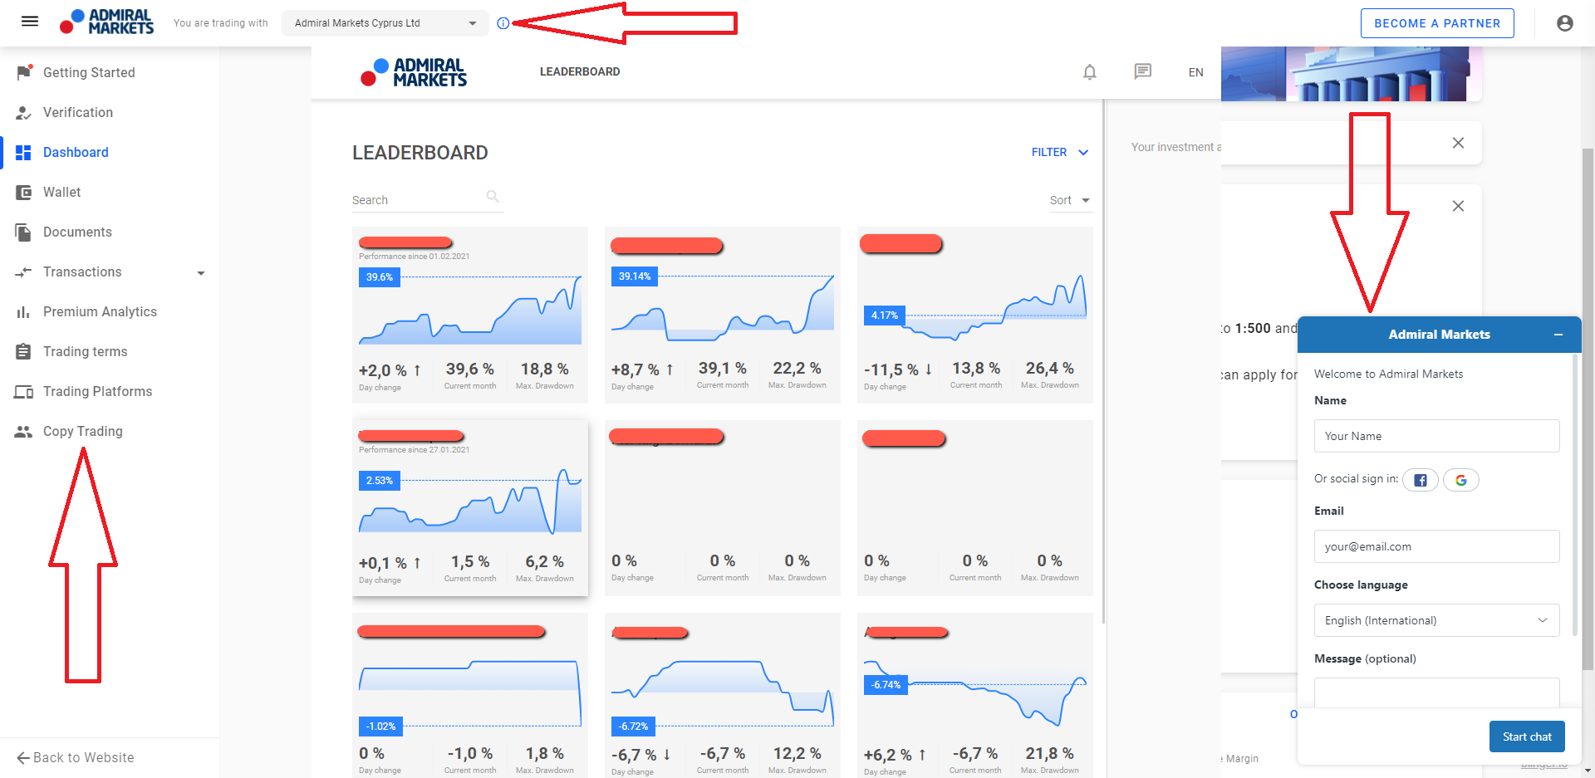This screenshot has width=1595, height=778.
Task: Click the Verification person-check icon
Action: (24, 112)
